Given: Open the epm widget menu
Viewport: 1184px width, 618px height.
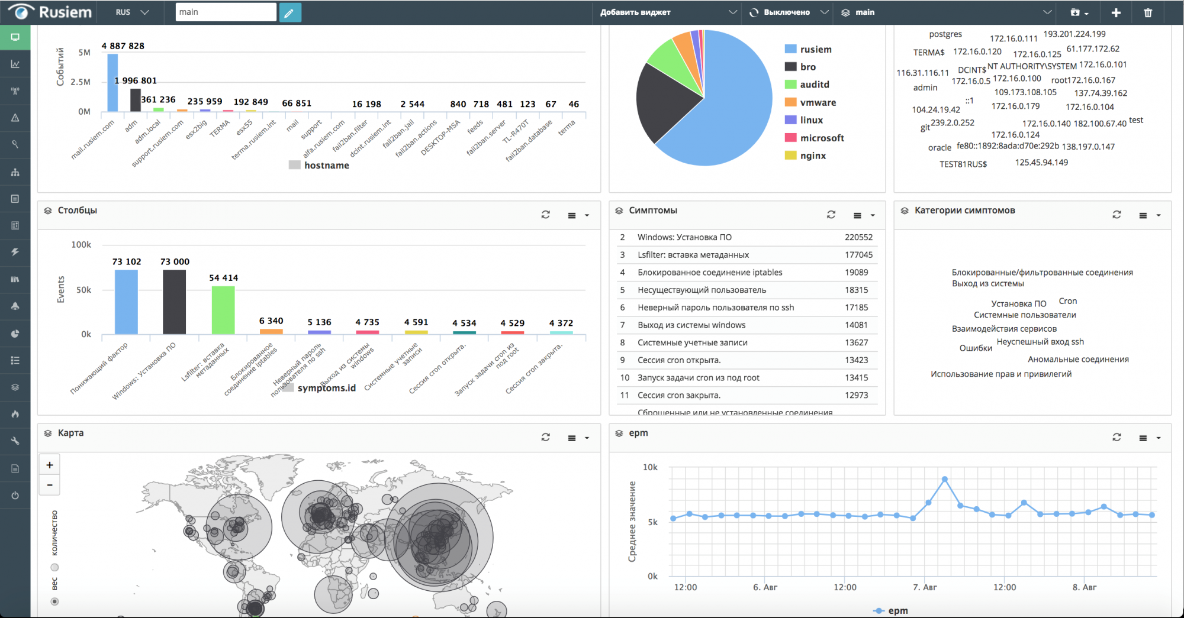Looking at the screenshot, I should pyautogui.click(x=1150, y=438).
